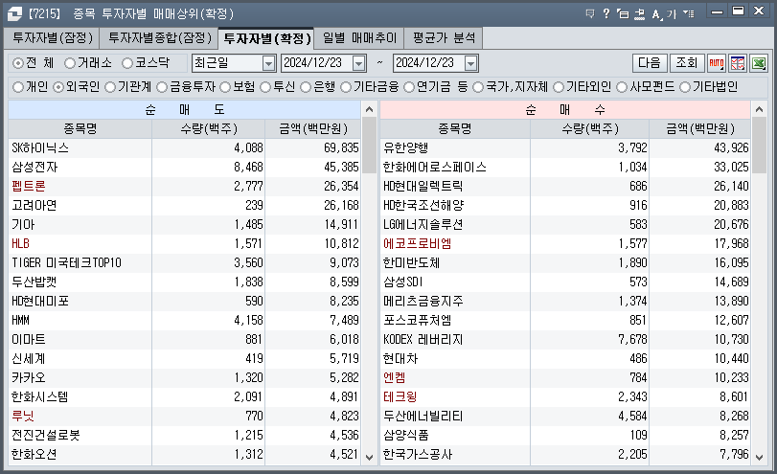This screenshot has height=474, width=777.
Task: Click the 가 font icon in title bar
Action: pyautogui.click(x=672, y=14)
